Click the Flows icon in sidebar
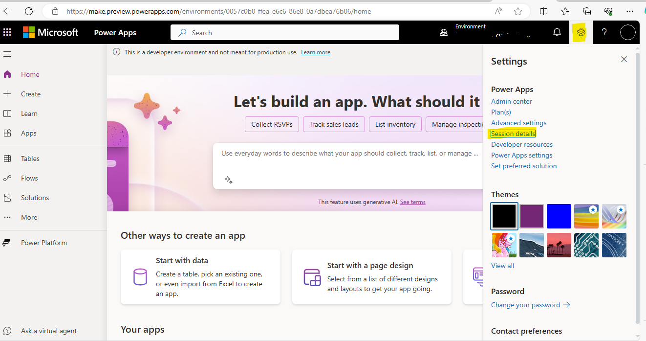646x341 pixels. [x=7, y=178]
